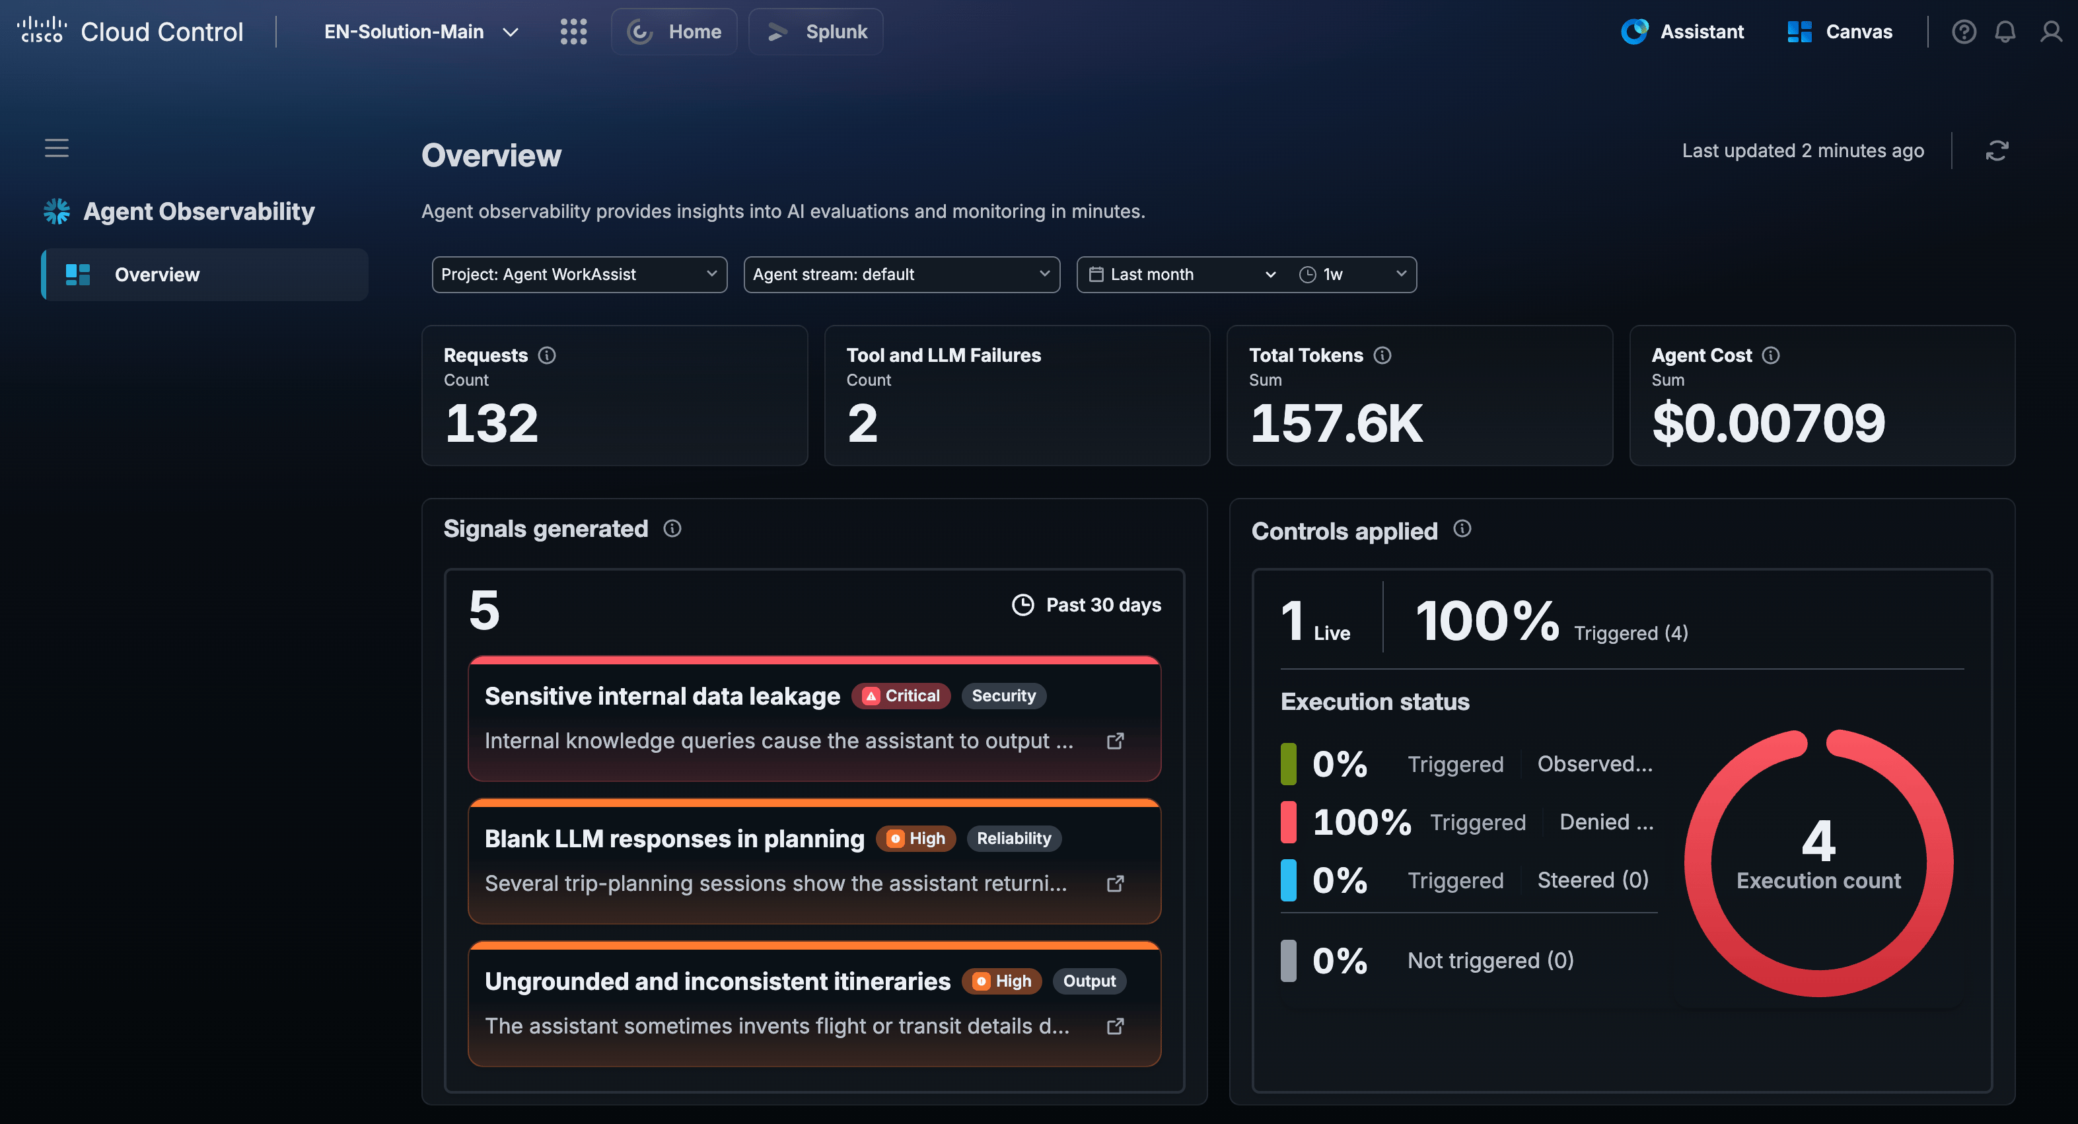The height and width of the screenshot is (1124, 2078).
Task: Click the blue Steered status color bar
Action: [x=1288, y=880]
